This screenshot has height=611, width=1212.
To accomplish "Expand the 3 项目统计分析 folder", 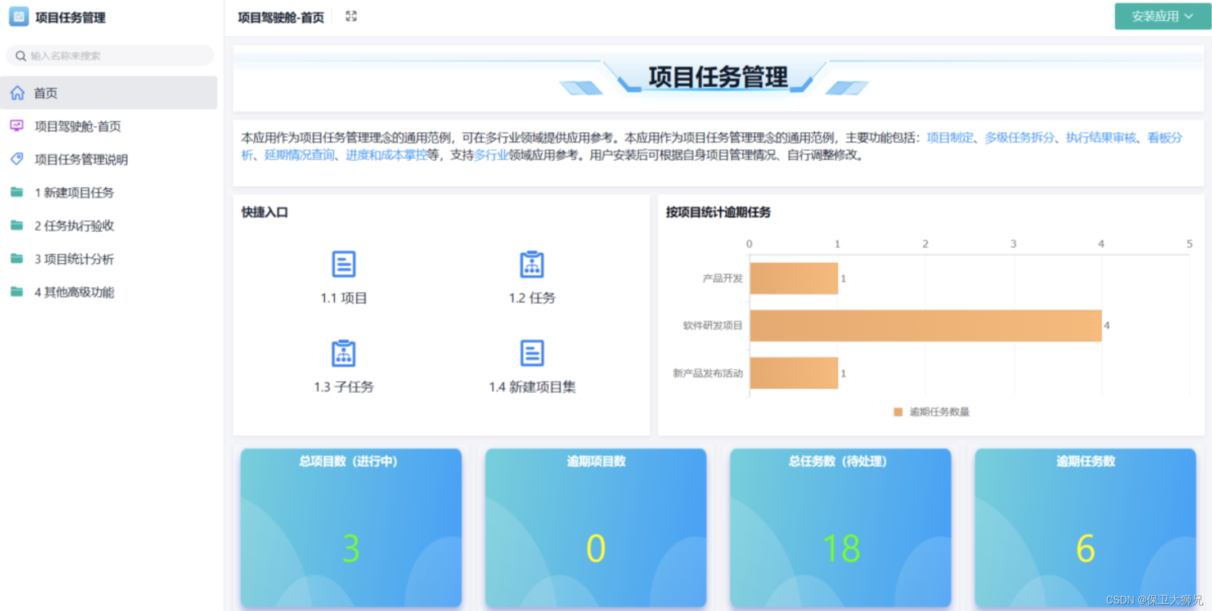I will point(74,259).
